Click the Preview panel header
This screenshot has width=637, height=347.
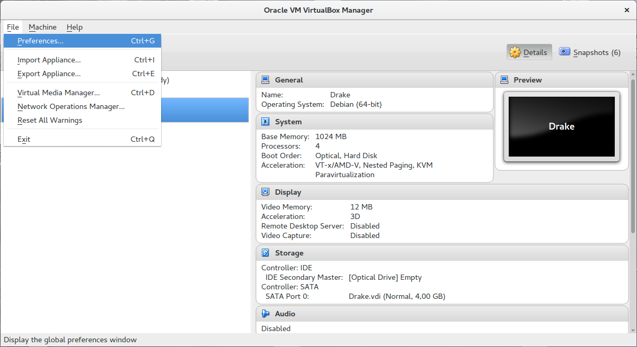pyautogui.click(x=561, y=80)
